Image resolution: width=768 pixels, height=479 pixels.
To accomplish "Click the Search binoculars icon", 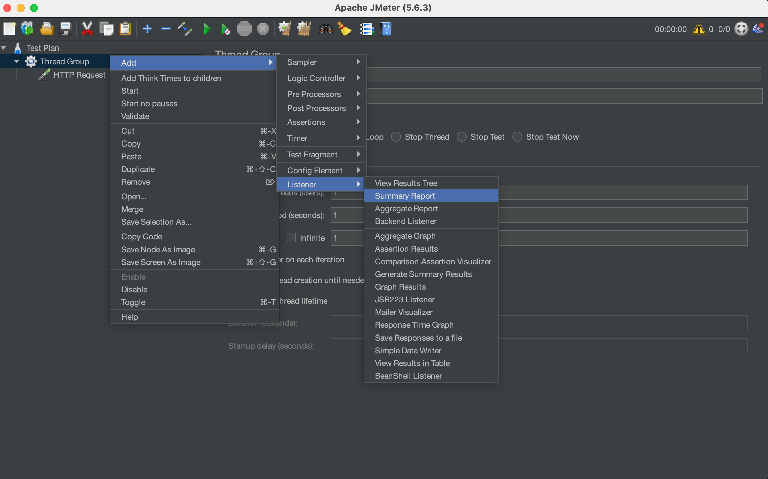I will pos(326,29).
